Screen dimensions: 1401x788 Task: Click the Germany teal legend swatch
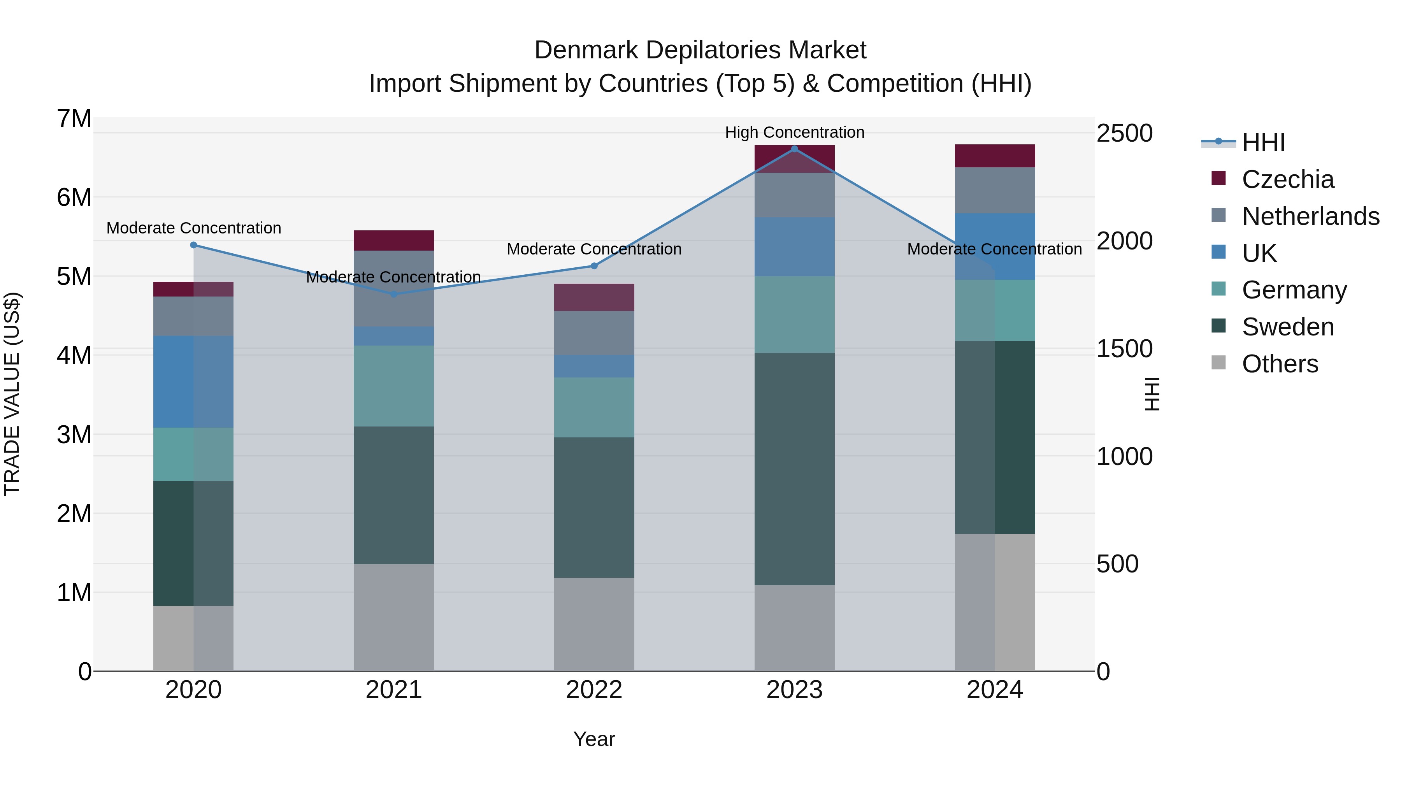click(1219, 289)
